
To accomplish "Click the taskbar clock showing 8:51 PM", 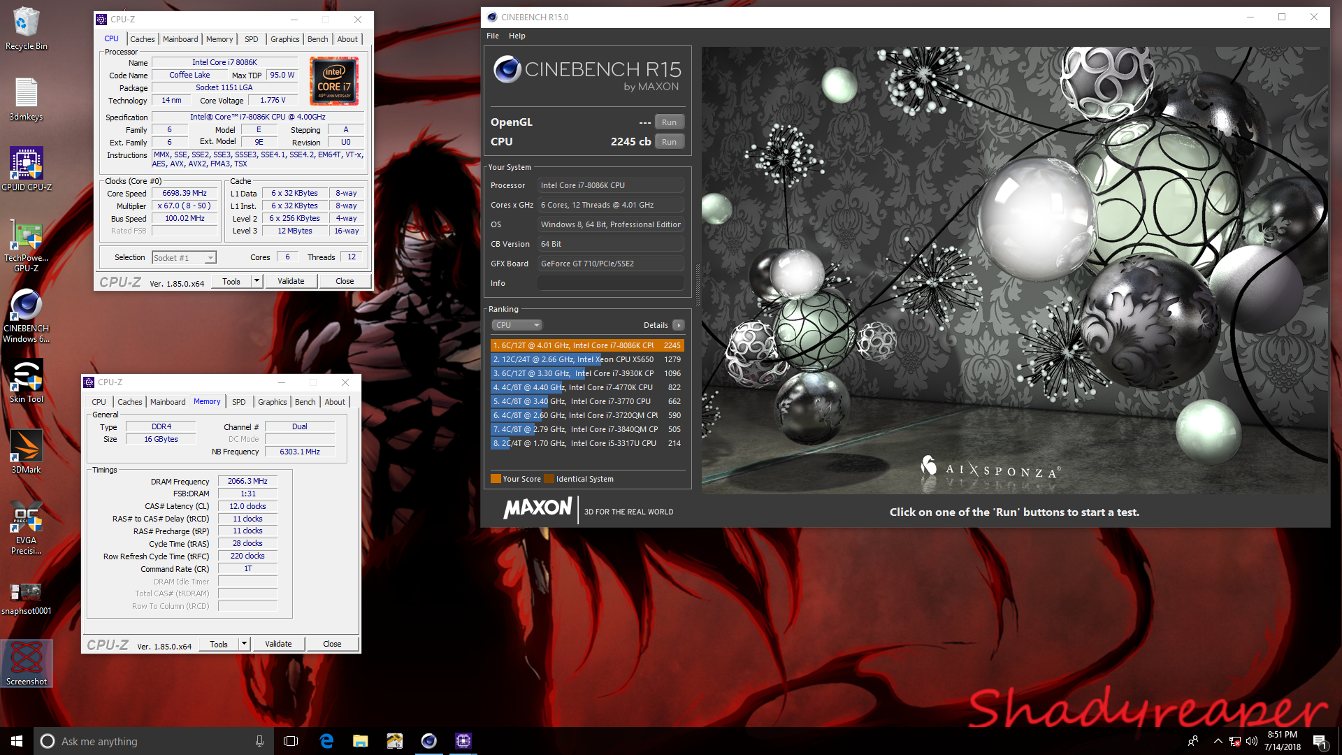I will 1283,741.
